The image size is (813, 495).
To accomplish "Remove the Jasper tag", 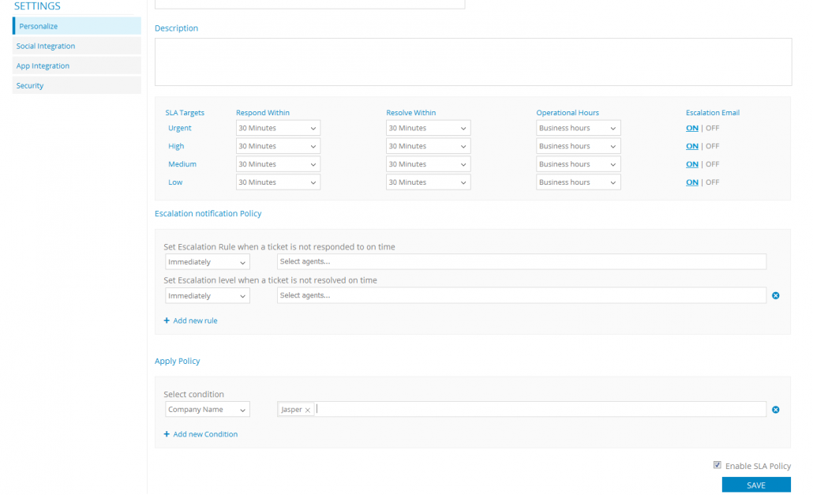I will [x=308, y=410].
